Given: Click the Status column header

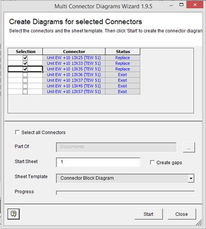Looking at the screenshot, I should point(123,51).
